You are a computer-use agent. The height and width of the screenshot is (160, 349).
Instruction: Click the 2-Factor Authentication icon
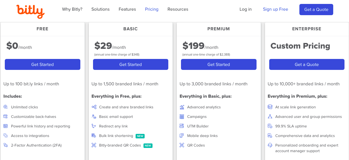point(6,145)
